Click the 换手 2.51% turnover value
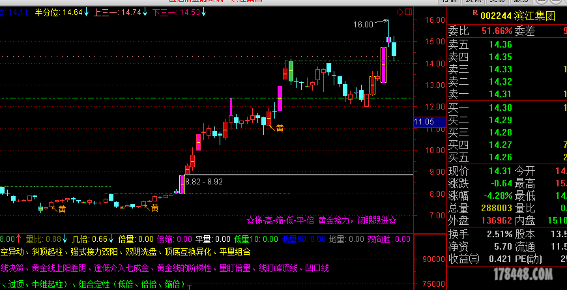Viewport: 567px width, 290px height. click(501, 234)
